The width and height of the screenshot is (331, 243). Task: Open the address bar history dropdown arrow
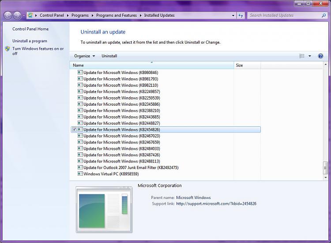[x=233, y=15]
